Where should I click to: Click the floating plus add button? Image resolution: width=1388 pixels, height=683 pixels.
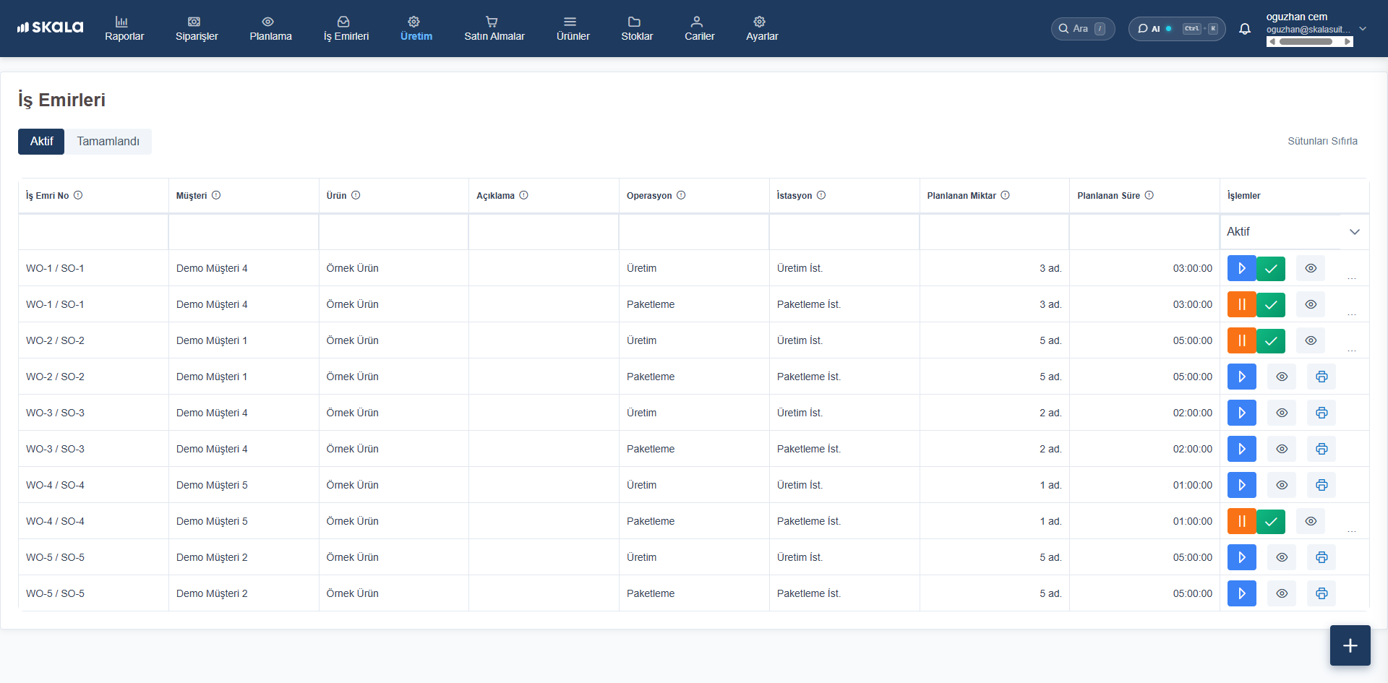click(1350, 645)
